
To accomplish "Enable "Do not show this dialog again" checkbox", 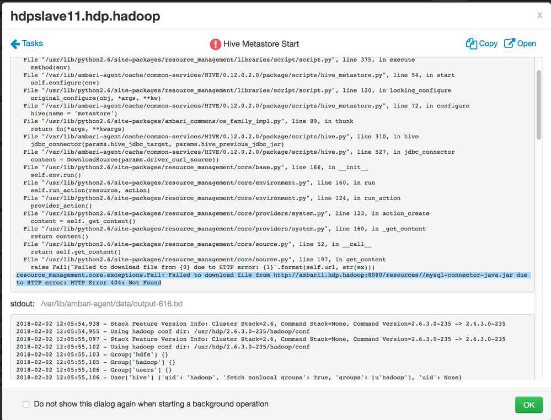I will (x=25, y=404).
